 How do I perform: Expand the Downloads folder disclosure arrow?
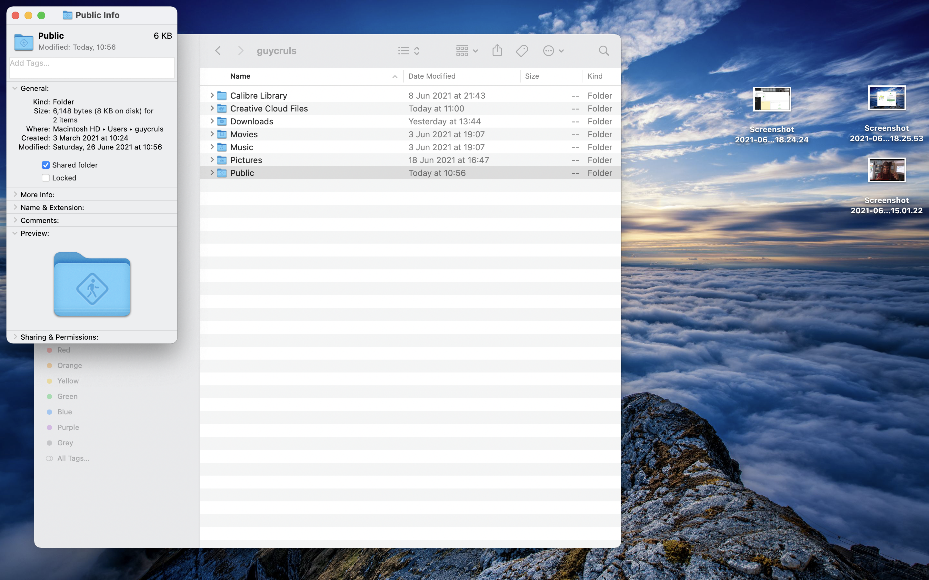212,121
